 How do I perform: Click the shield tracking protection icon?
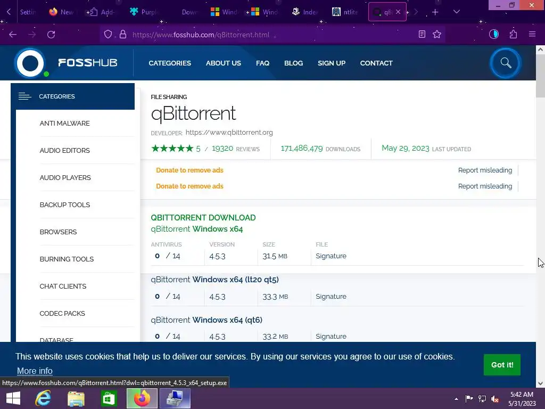[x=108, y=35]
